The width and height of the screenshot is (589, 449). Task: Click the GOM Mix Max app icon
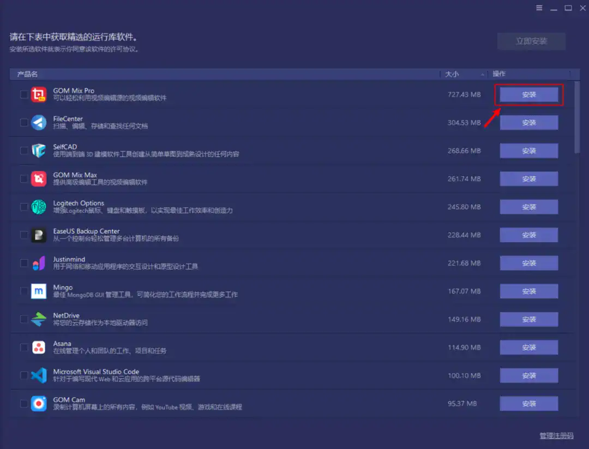point(39,179)
